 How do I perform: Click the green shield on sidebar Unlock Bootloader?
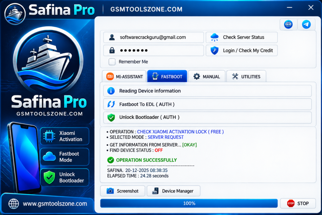point(49,178)
